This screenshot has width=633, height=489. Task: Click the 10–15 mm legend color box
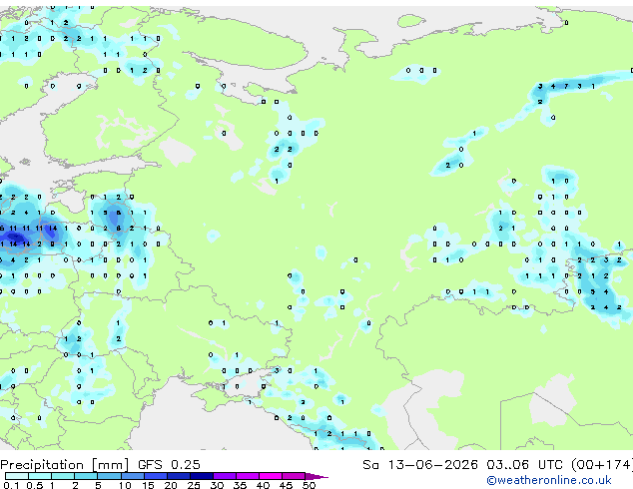click(133, 476)
